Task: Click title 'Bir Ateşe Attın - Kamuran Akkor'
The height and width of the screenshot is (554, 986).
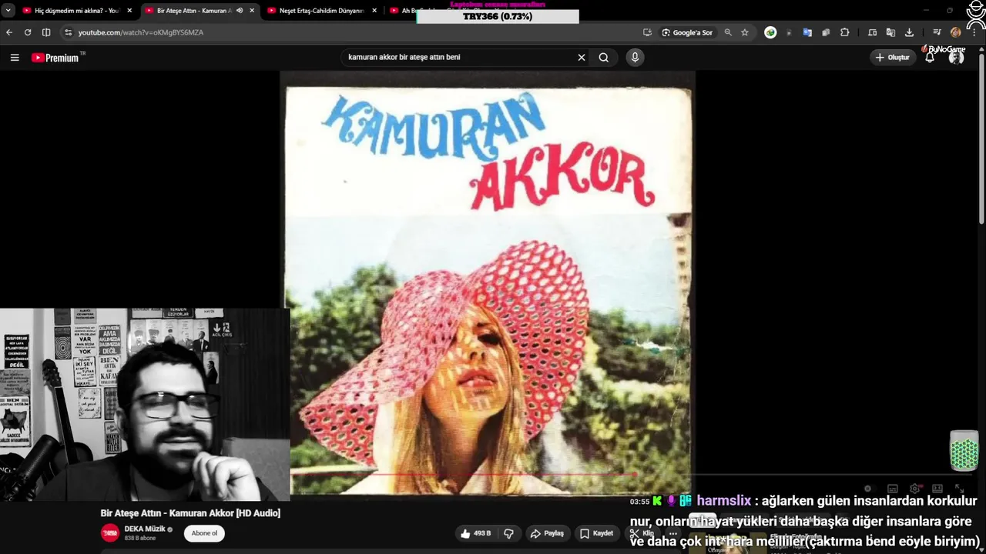Action: coord(190,513)
